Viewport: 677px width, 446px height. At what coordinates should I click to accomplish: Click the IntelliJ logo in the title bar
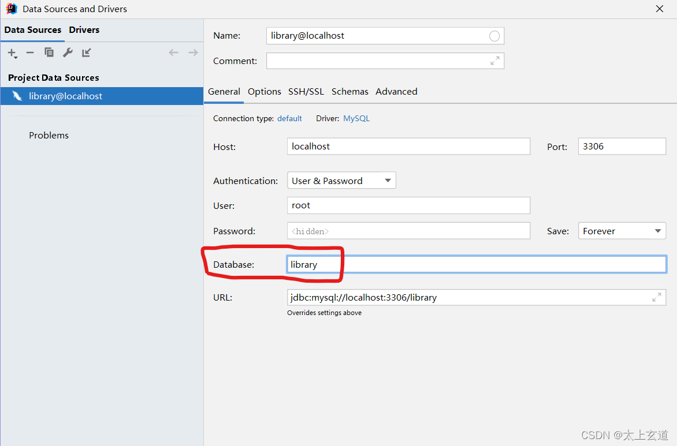(12, 9)
